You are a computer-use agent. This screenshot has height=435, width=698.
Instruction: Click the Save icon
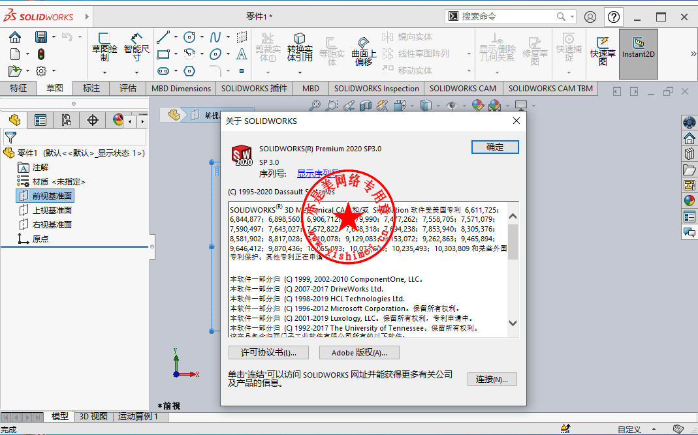pyautogui.click(x=41, y=37)
